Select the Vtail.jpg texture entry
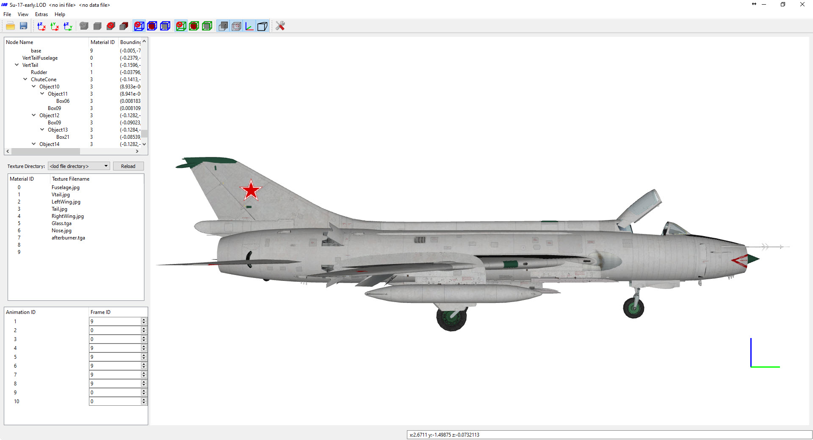This screenshot has height=440, width=813. (x=61, y=195)
